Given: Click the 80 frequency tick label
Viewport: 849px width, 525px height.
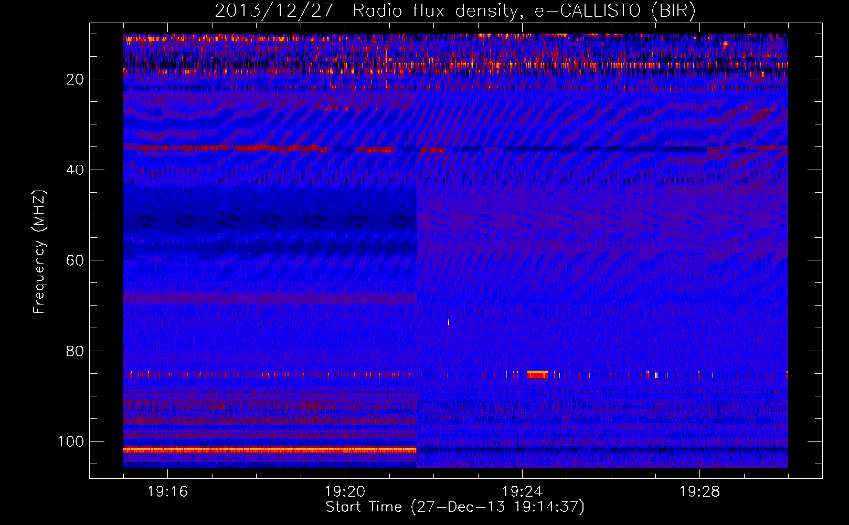Looking at the screenshot, I should (x=76, y=351).
